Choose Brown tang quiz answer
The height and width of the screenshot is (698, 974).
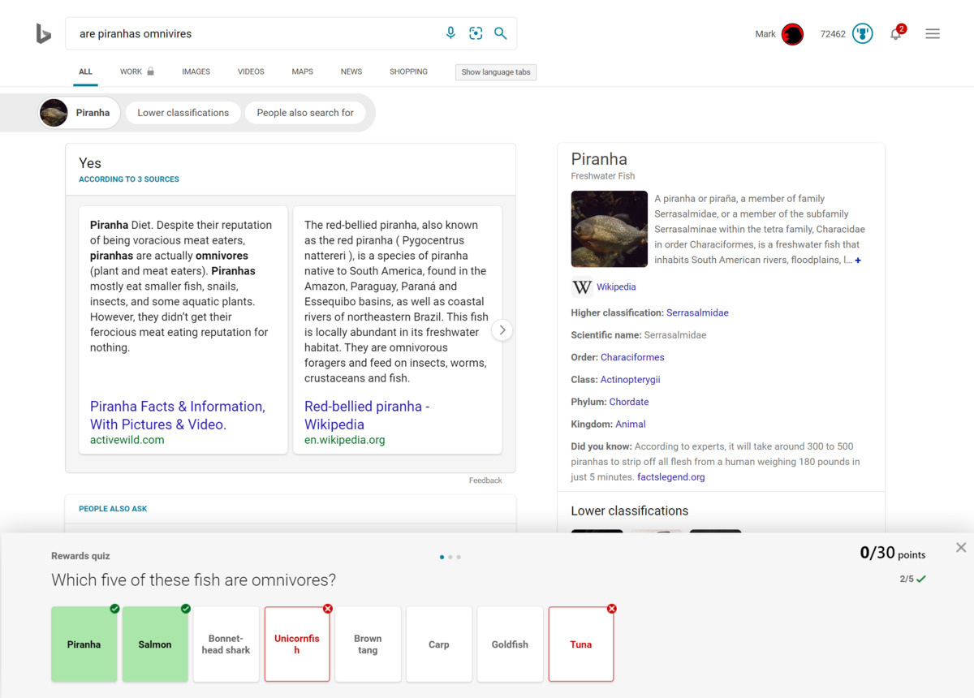click(x=368, y=644)
